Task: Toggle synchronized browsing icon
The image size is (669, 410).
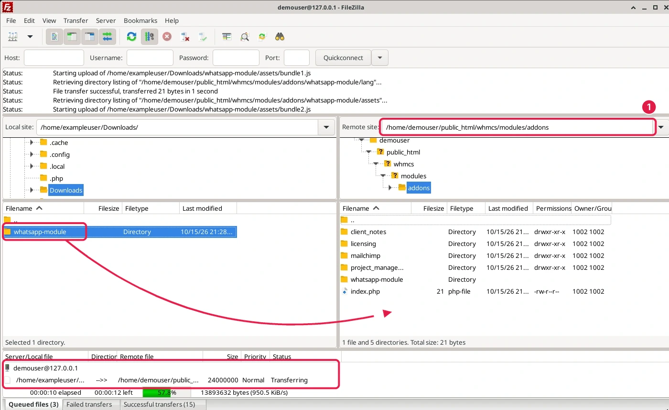Action: pos(262,37)
